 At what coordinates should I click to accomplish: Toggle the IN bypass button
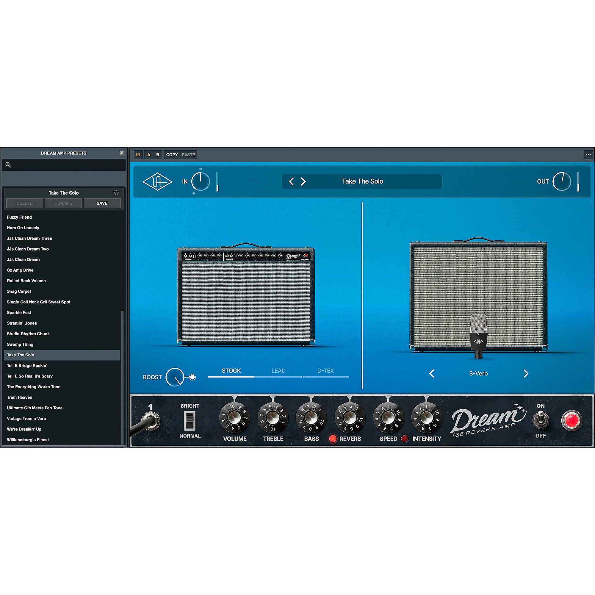(x=138, y=155)
